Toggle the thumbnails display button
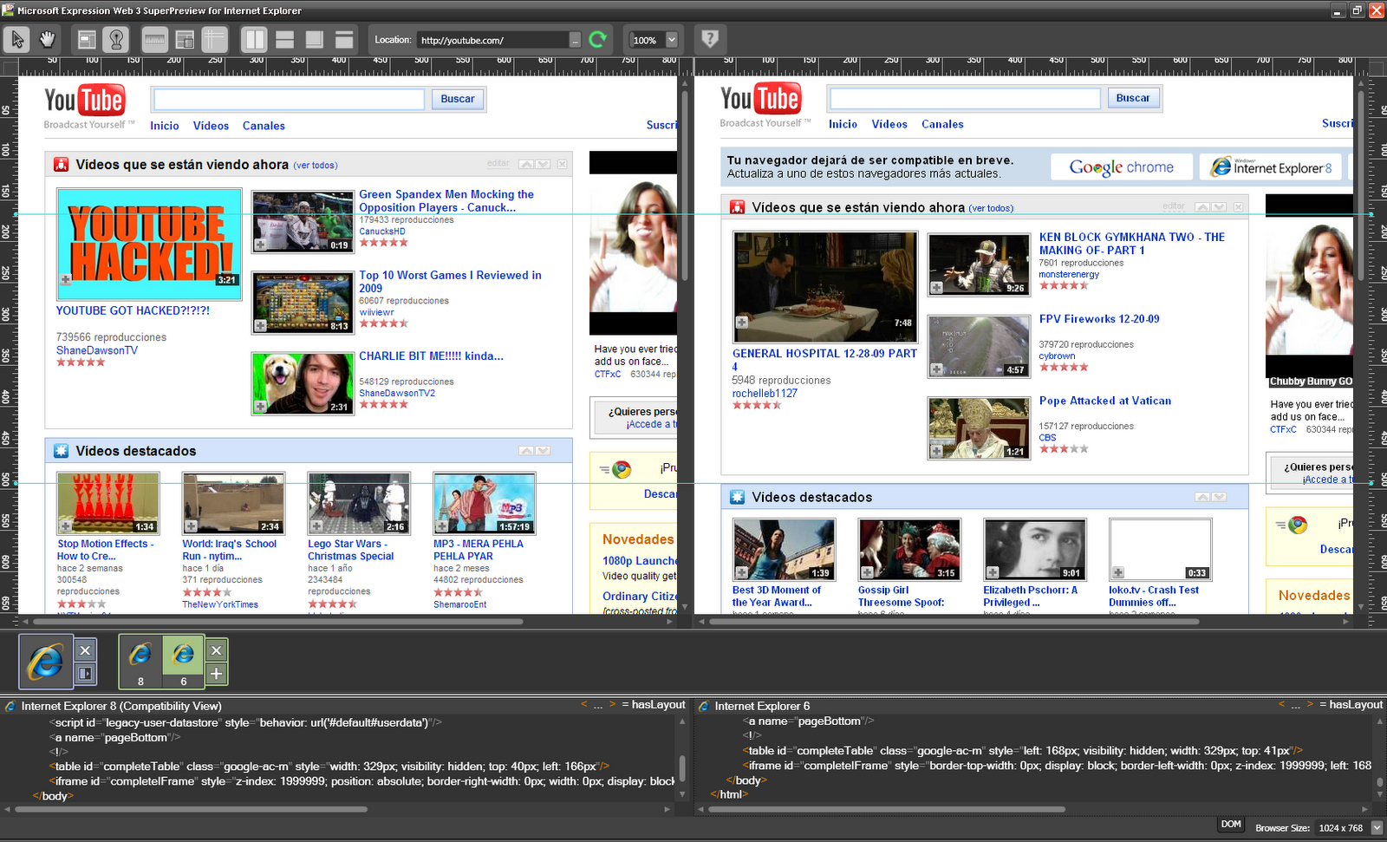 (185, 39)
